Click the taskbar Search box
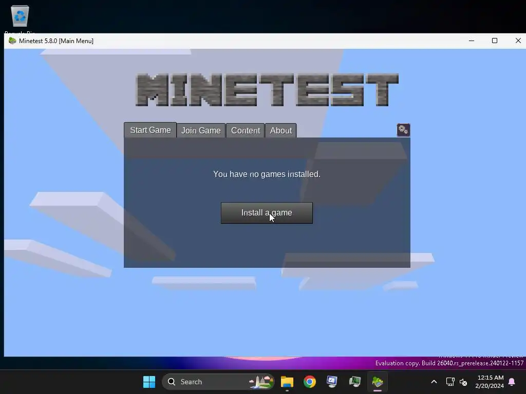The width and height of the screenshot is (526, 394). pyautogui.click(x=218, y=382)
